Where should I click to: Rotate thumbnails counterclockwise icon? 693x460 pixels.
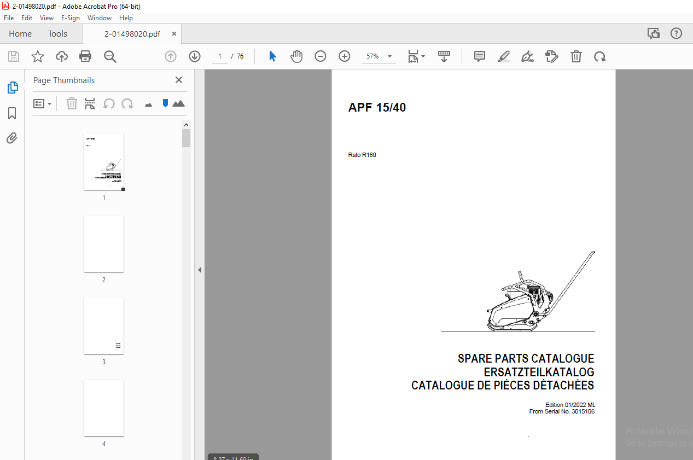(x=109, y=103)
